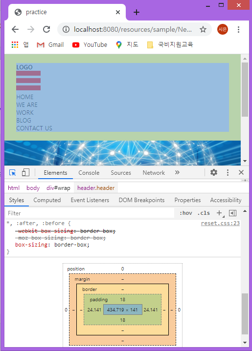Add a new style rule with plus

tap(219, 213)
